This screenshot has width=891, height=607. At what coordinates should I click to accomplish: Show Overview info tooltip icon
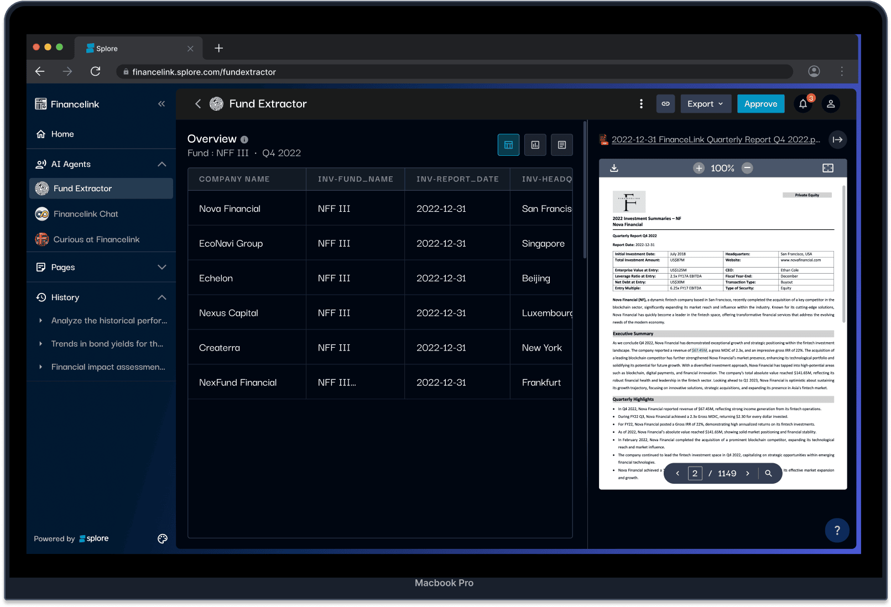point(244,140)
